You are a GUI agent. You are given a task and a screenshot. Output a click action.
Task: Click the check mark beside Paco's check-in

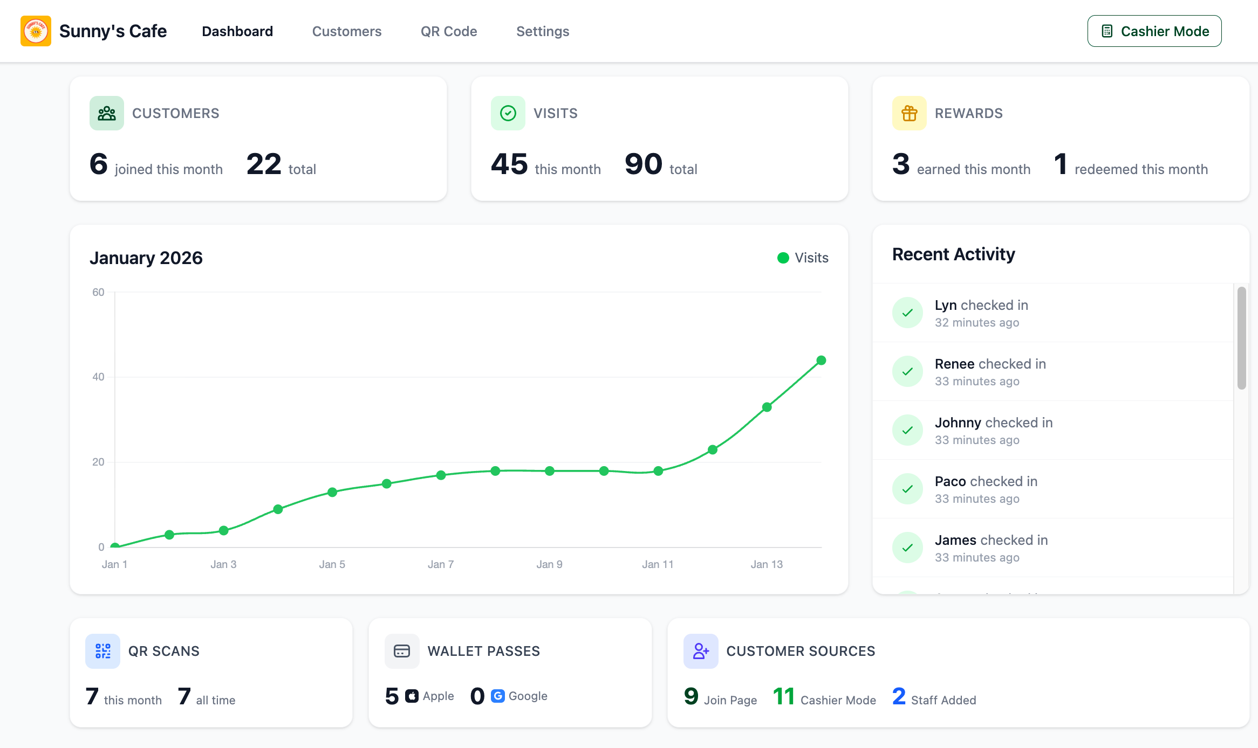click(907, 488)
